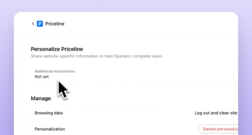252x135 pixels.
Task: Delete personalization for Priceline
Action: pos(218,129)
